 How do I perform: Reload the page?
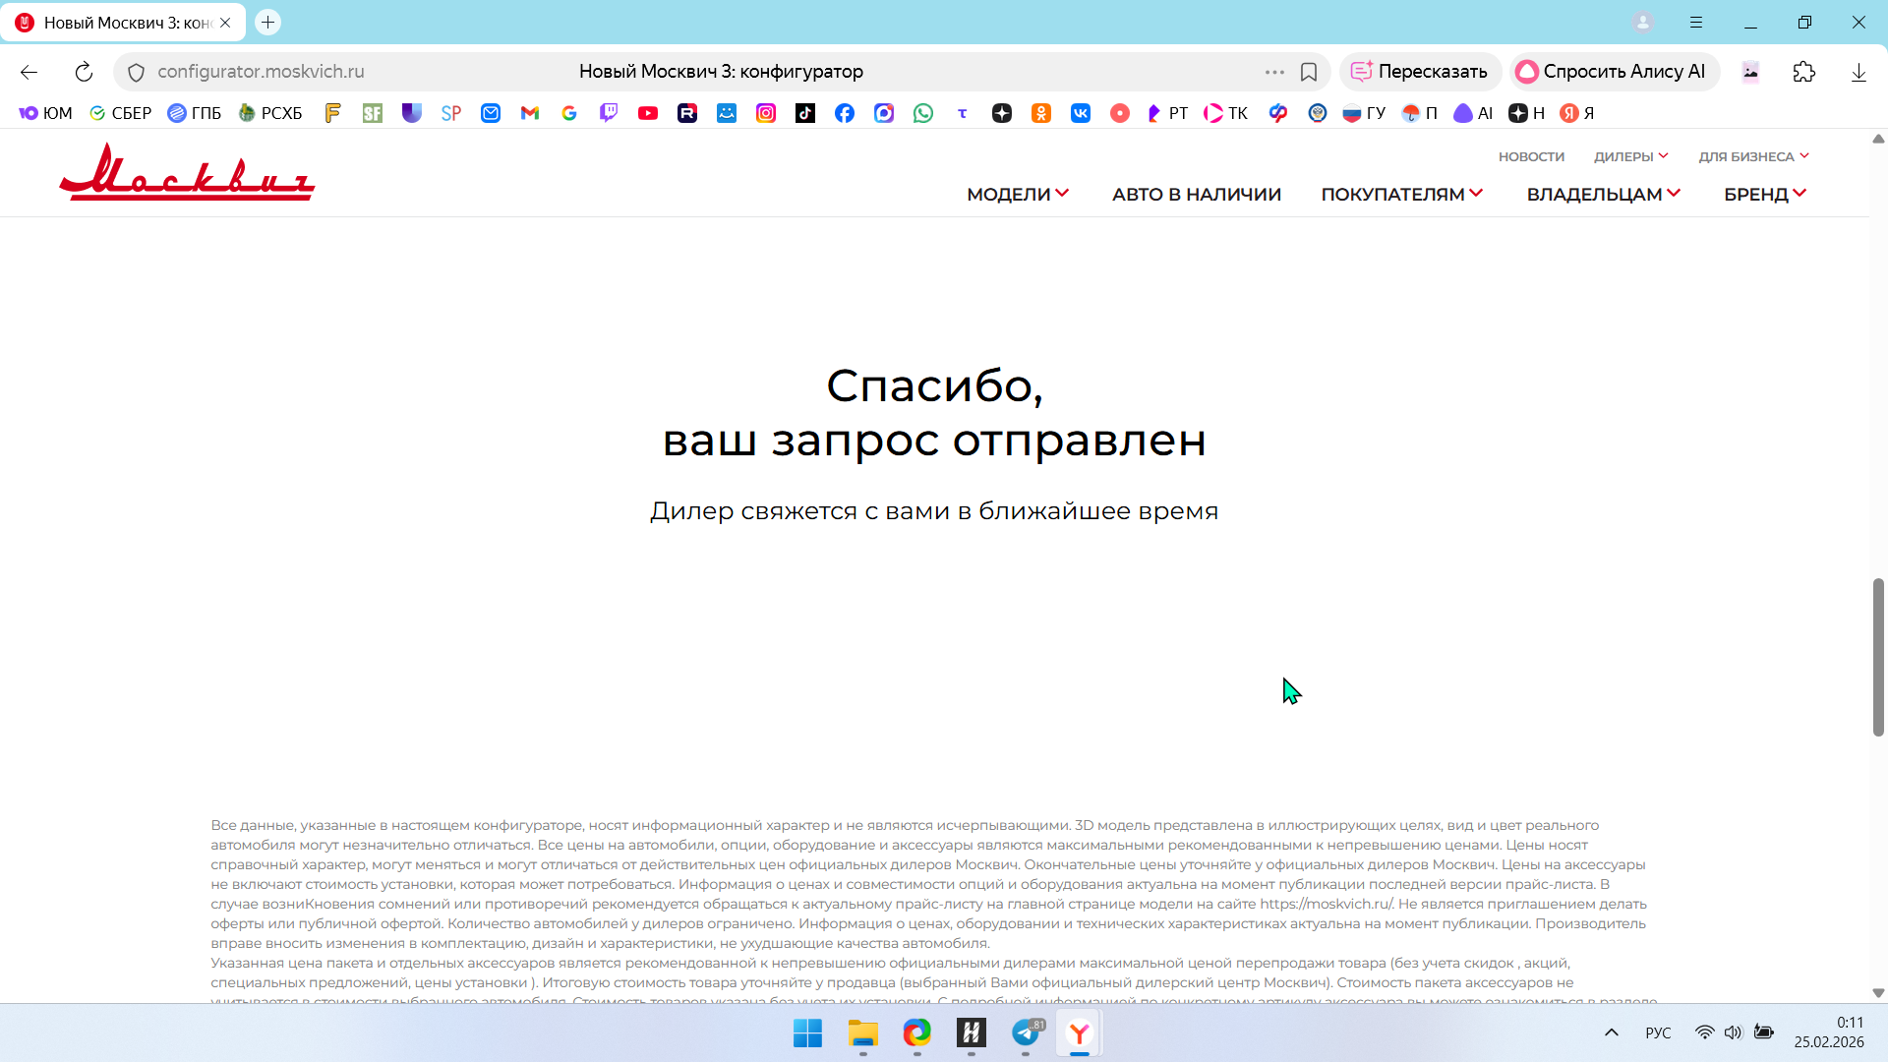(x=84, y=72)
